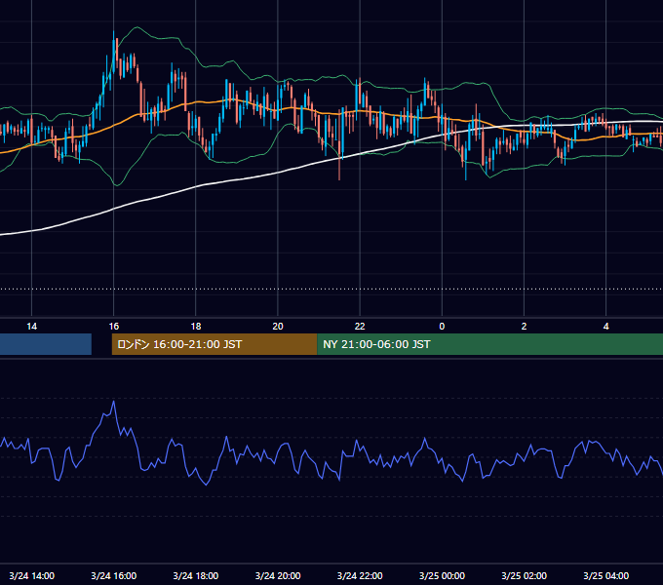Click the 14 hour label on price chart axis
The width and height of the screenshot is (663, 585).
click(32, 327)
